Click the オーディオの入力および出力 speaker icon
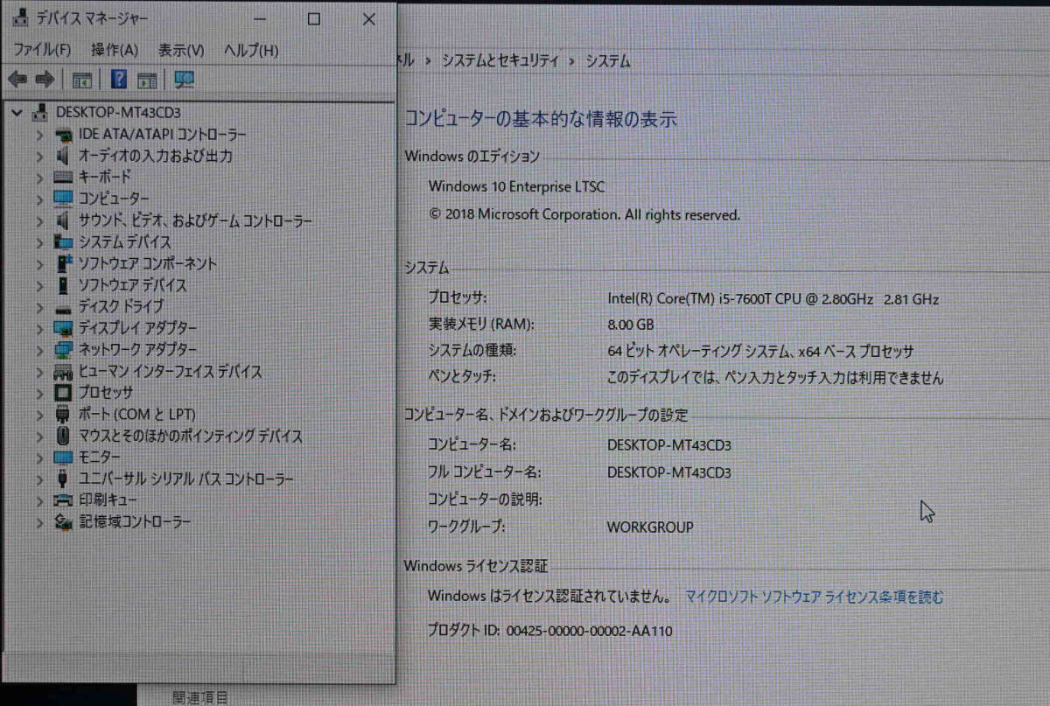 pyautogui.click(x=64, y=156)
